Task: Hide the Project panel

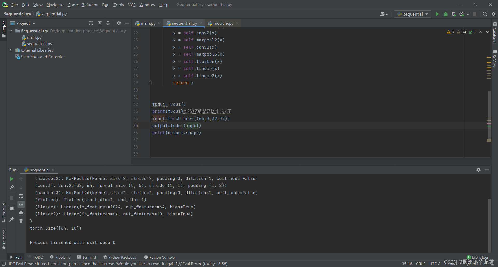Action: [127, 23]
